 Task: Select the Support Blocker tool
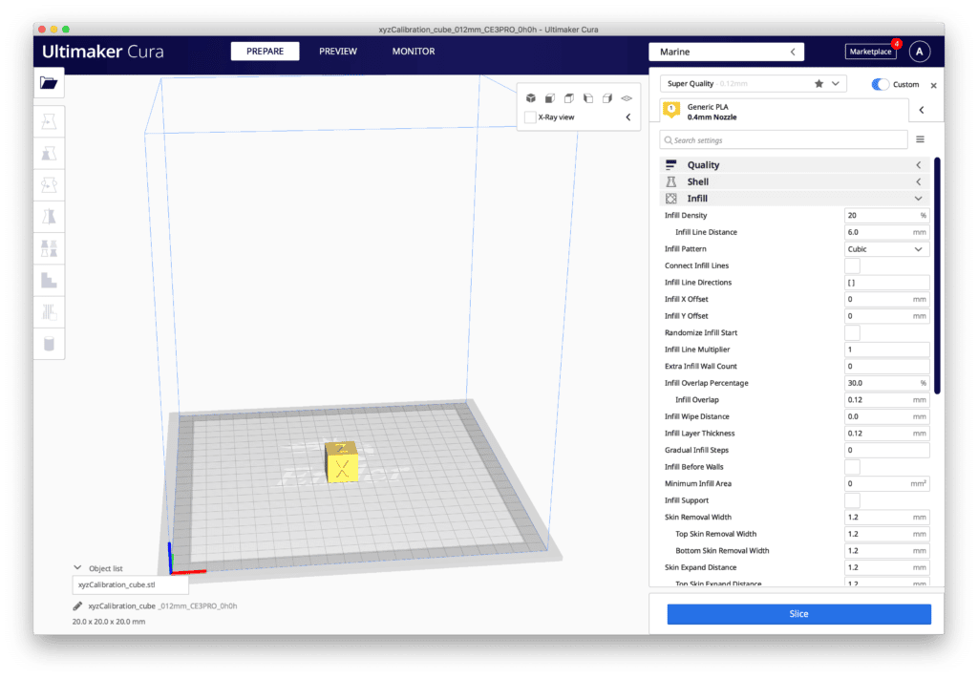[x=49, y=311]
